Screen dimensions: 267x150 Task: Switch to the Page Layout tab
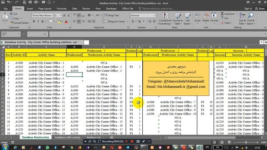45,8
